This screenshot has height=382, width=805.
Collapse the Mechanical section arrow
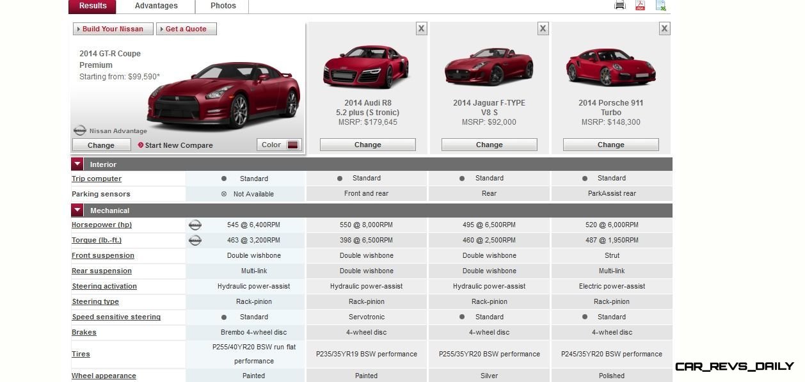tap(77, 211)
